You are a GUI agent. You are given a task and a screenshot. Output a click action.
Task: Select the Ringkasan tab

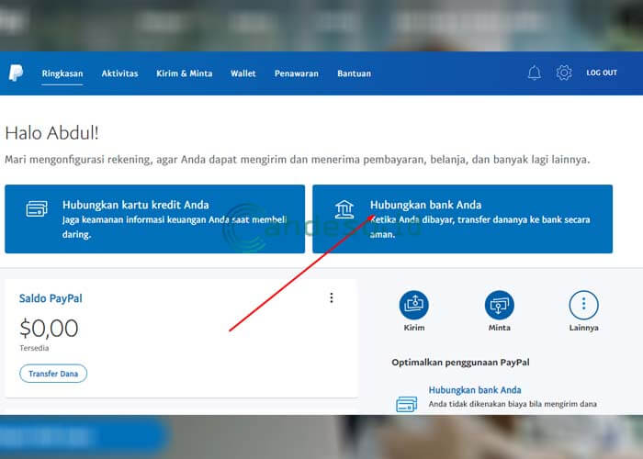[62, 73]
